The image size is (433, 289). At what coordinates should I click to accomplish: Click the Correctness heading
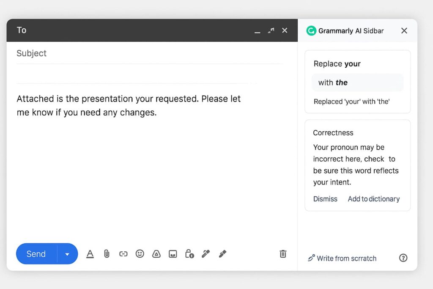coord(333,133)
